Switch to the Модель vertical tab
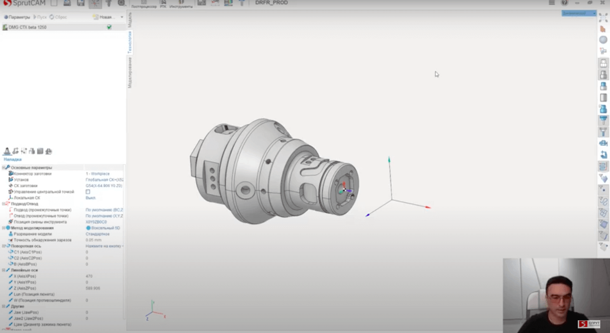Image resolution: width=610 pixels, height=333 pixels. (130, 20)
